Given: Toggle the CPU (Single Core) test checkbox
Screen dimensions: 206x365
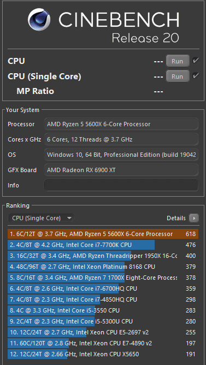Looking at the screenshot, I should click(x=195, y=76).
